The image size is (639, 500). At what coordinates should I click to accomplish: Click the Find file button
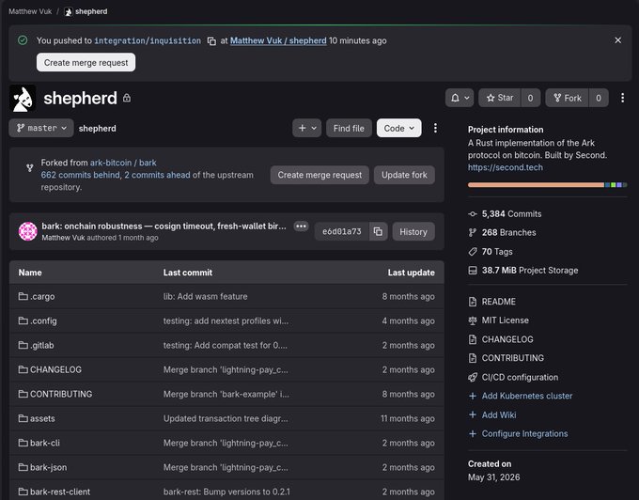coord(349,128)
